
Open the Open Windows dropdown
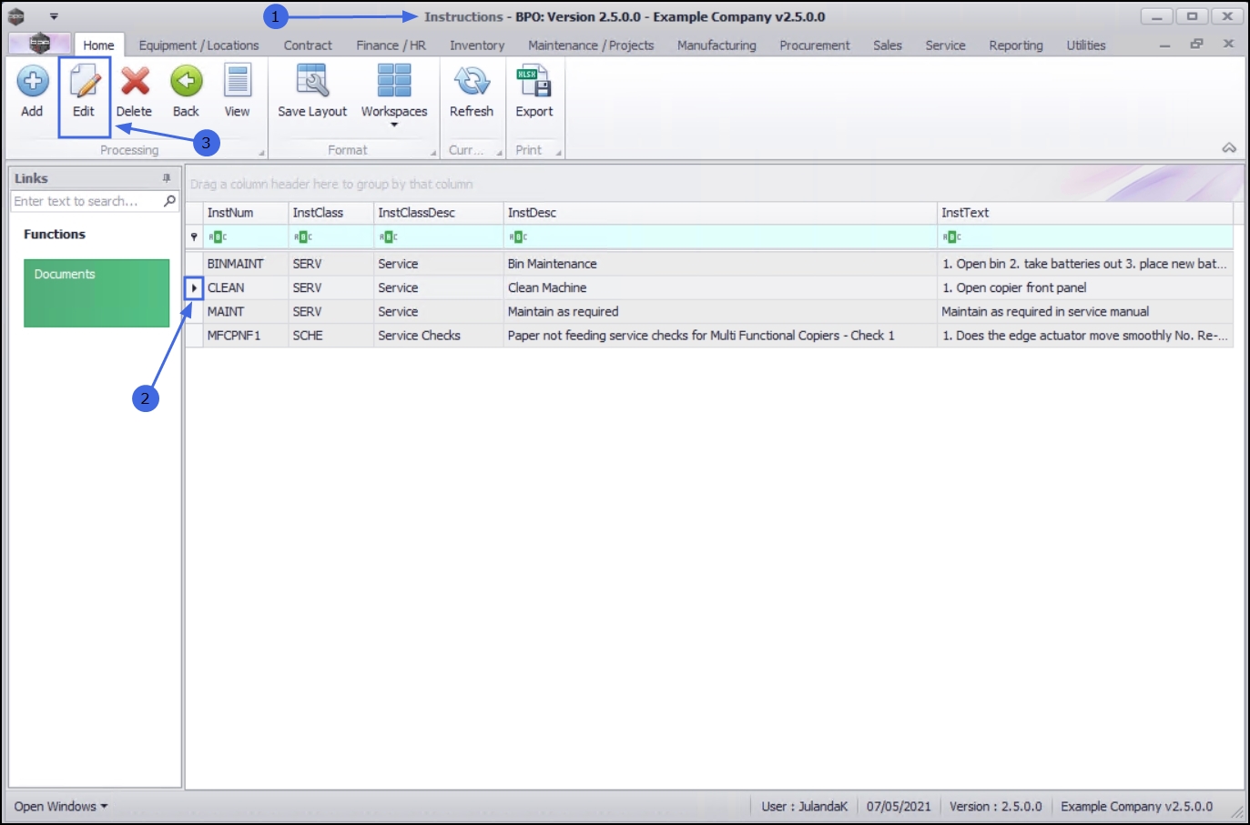(x=61, y=807)
